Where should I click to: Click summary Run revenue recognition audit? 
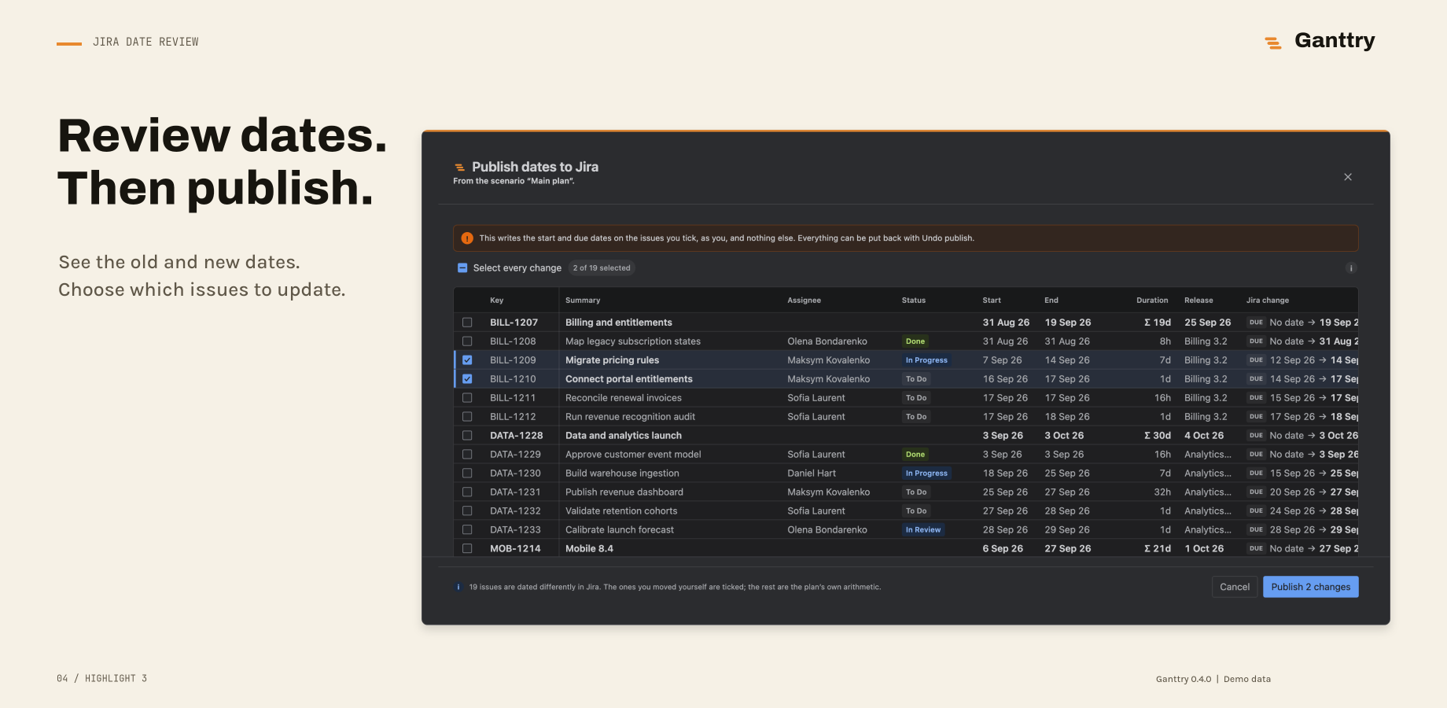[630, 417]
